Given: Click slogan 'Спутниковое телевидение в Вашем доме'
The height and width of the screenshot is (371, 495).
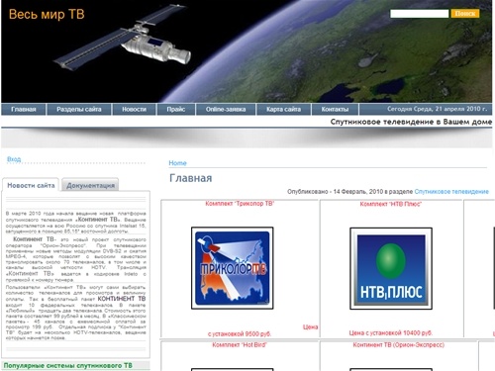Looking at the screenshot, I should point(411,122).
